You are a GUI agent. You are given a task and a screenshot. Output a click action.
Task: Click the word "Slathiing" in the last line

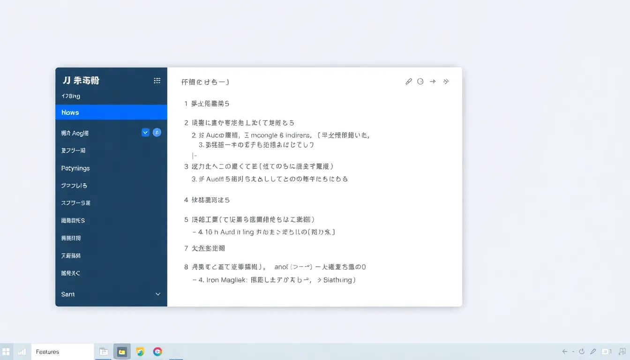click(x=338, y=280)
